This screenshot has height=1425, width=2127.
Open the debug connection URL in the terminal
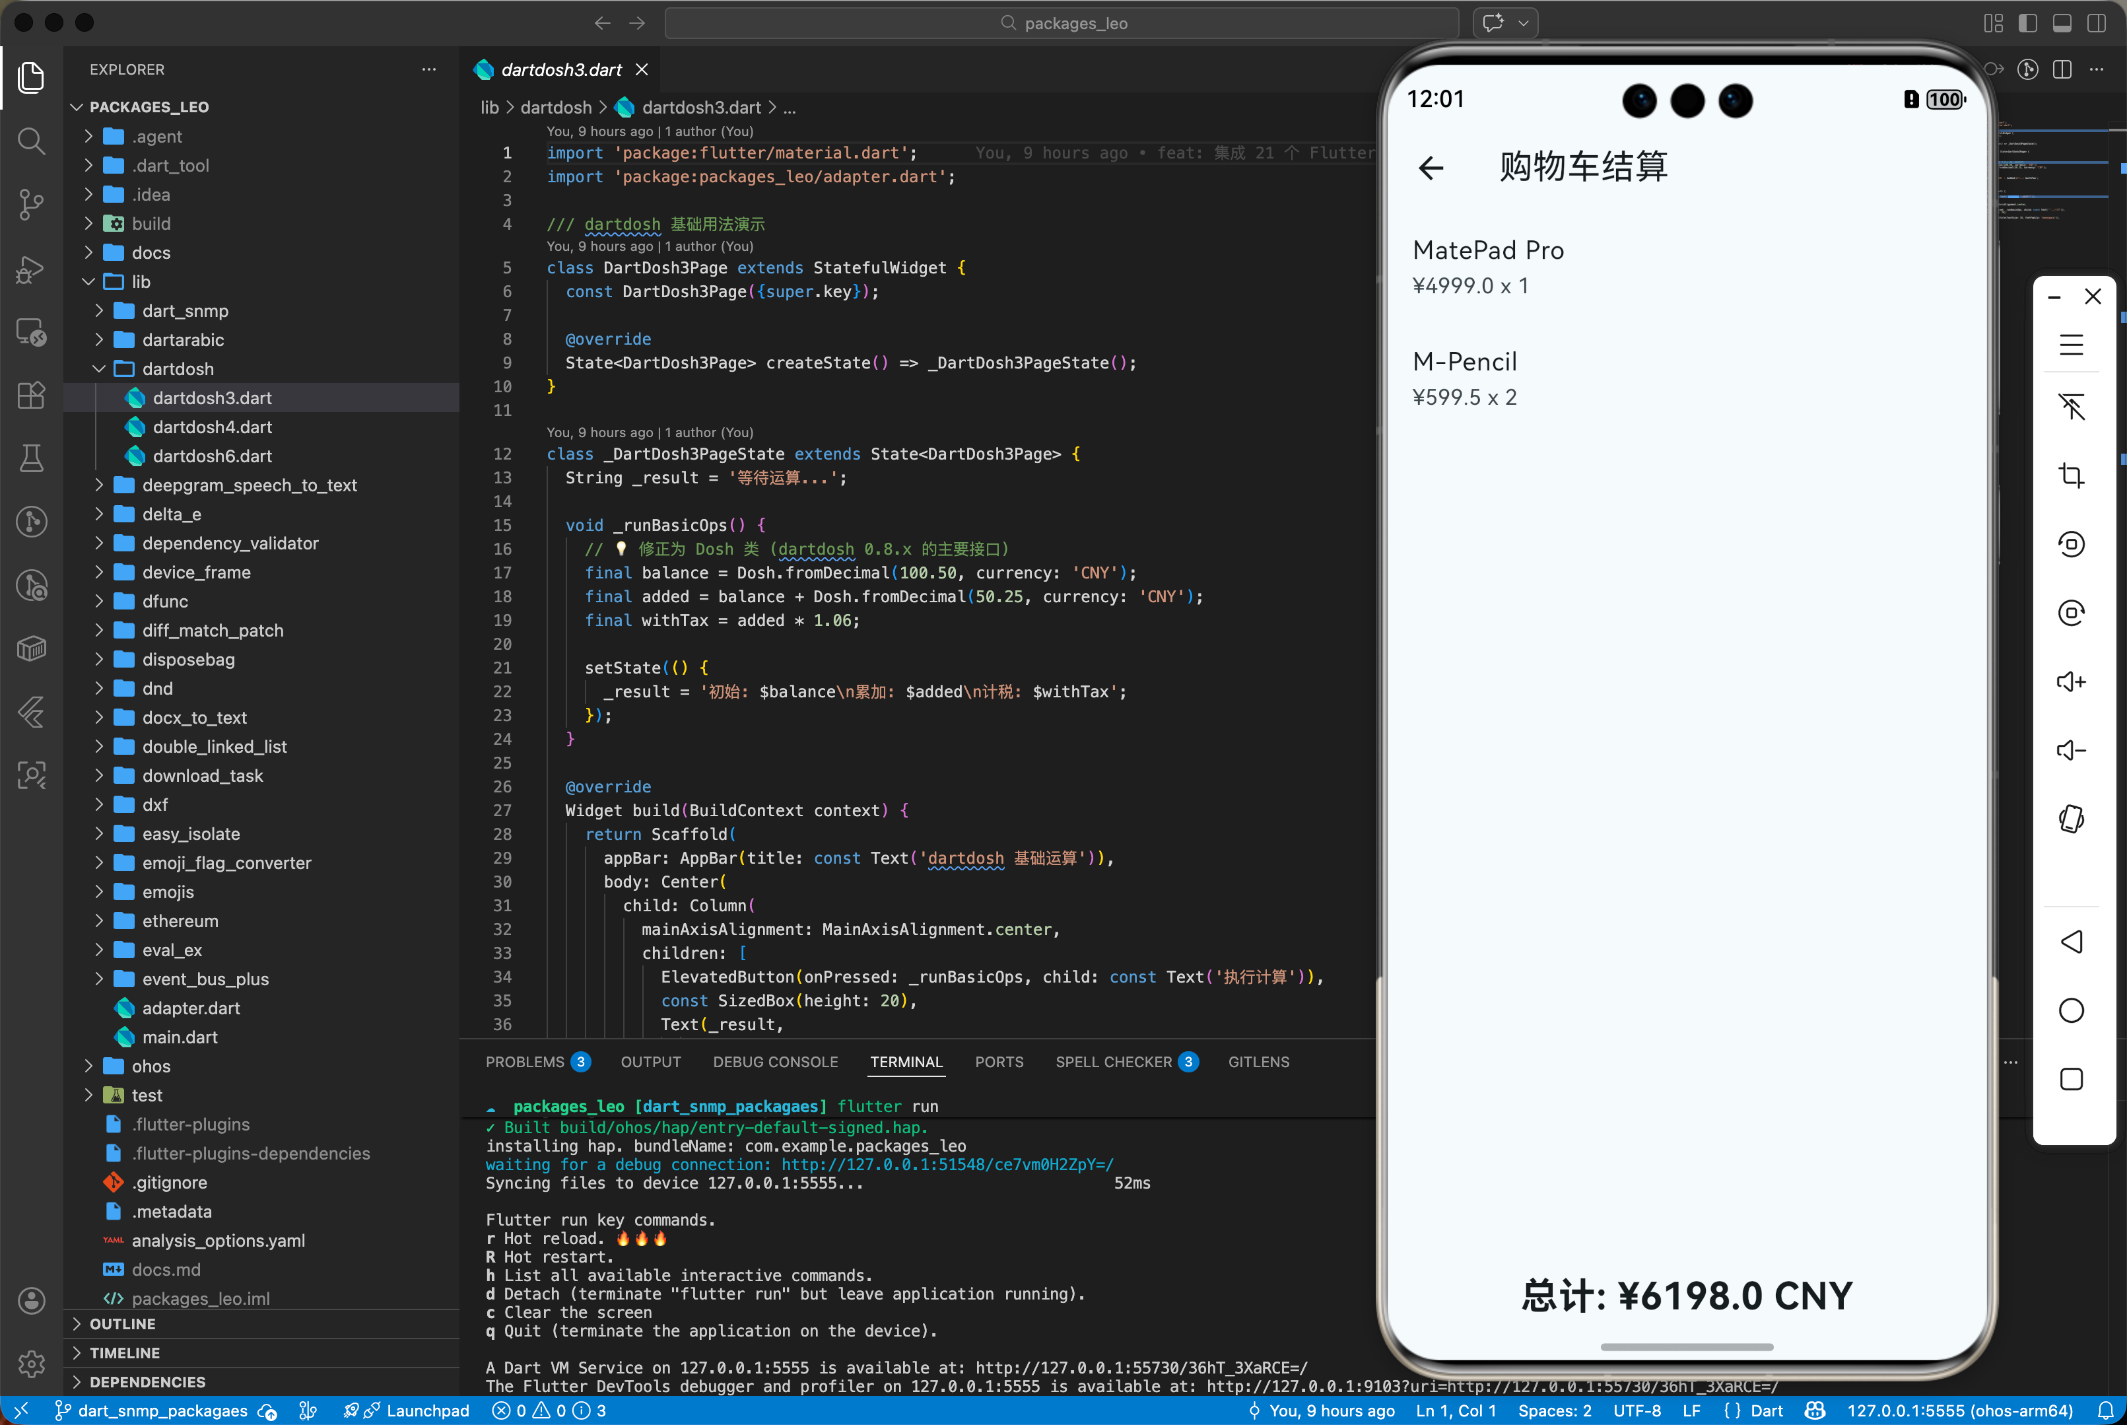click(x=947, y=1165)
